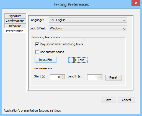Click the Select File button
Image resolution: width=142 pixels, height=116 pixels.
pyautogui.click(x=45, y=60)
